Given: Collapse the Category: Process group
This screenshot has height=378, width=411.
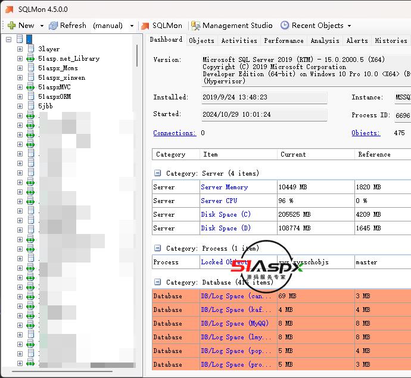Looking at the screenshot, I should (158, 248).
